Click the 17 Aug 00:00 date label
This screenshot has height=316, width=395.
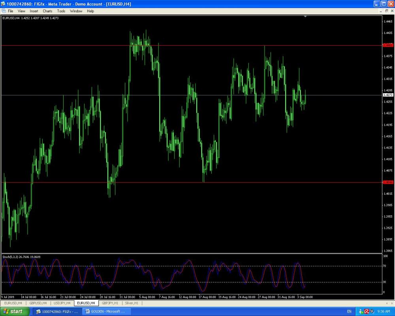pos(207,297)
